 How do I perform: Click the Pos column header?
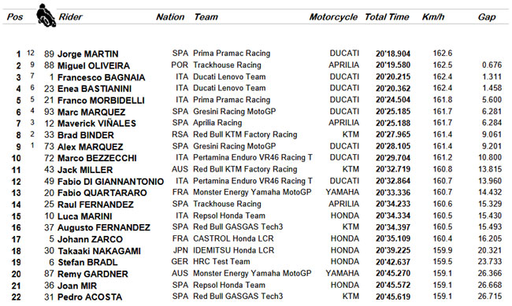[x=15, y=17]
